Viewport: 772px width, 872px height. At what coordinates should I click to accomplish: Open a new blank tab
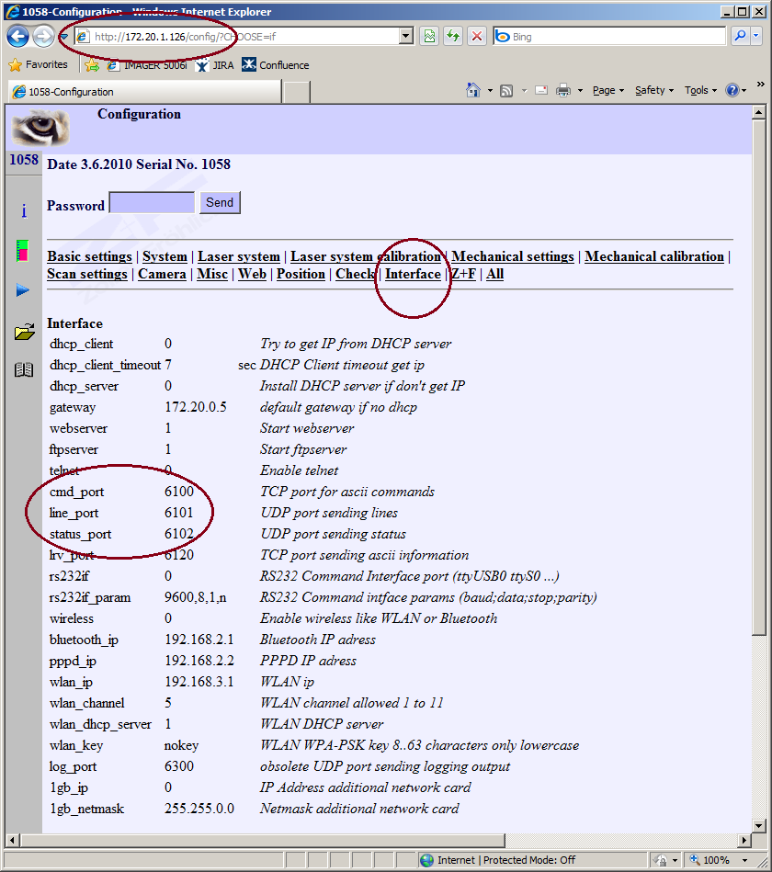297,92
